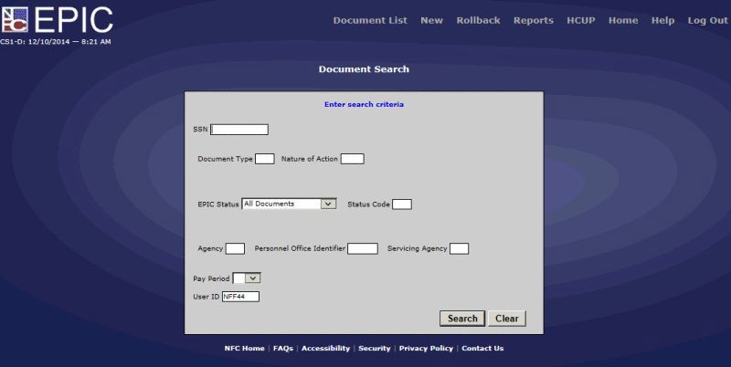Open the Pay Period dropdown
Screen dimensions: 731x367
[x=247, y=278]
